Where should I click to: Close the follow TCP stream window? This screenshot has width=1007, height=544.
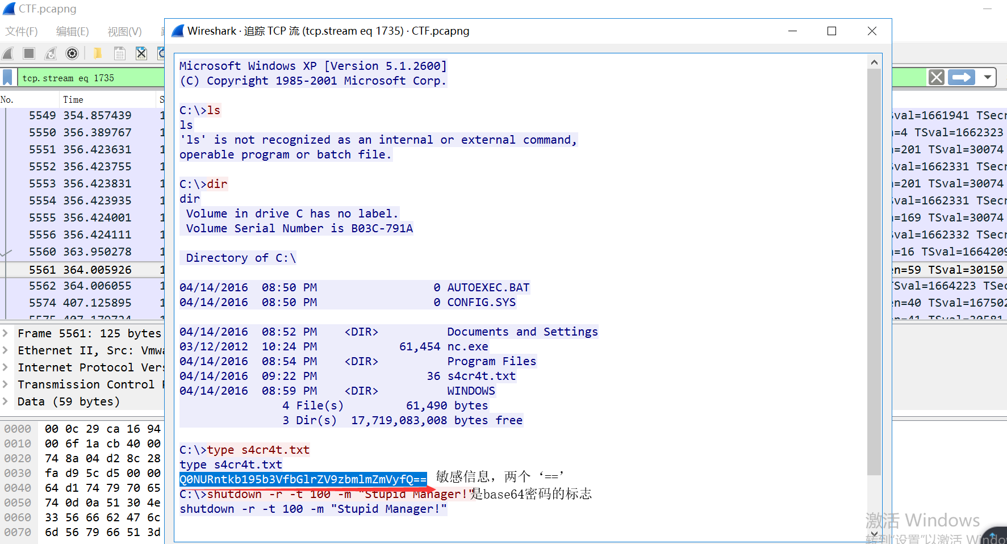click(x=872, y=31)
